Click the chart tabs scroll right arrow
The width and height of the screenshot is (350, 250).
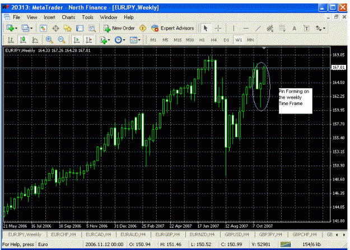point(344,234)
